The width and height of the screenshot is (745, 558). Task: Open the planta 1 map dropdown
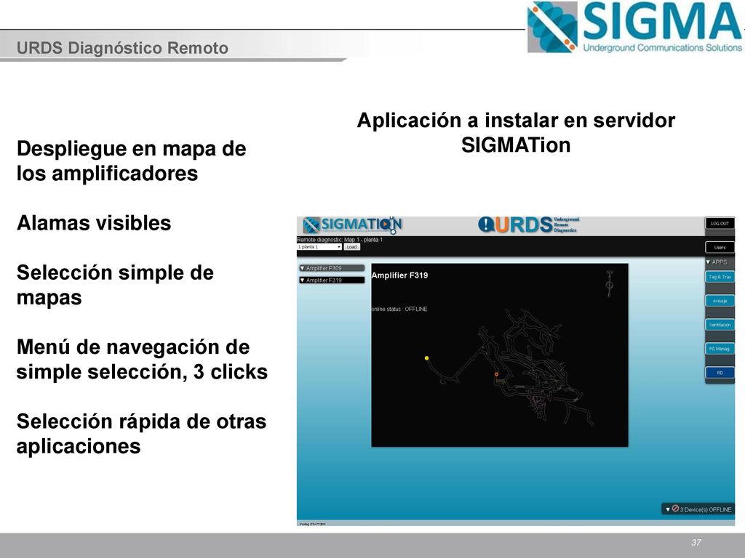[319, 247]
